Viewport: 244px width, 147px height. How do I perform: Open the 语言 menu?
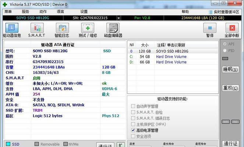[60, 11]
